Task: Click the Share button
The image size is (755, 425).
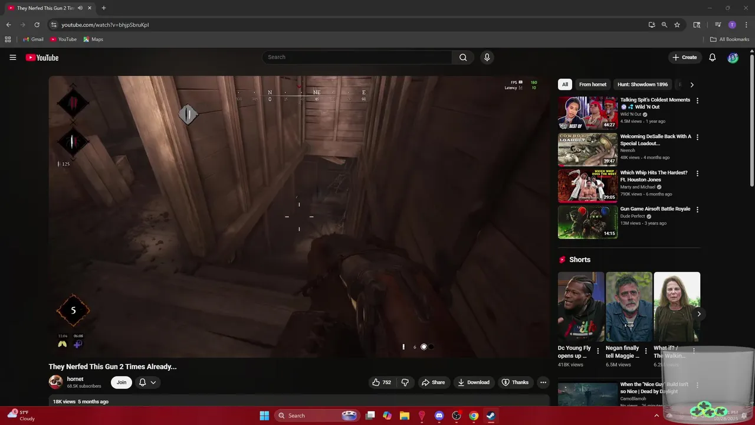Action: (x=433, y=382)
